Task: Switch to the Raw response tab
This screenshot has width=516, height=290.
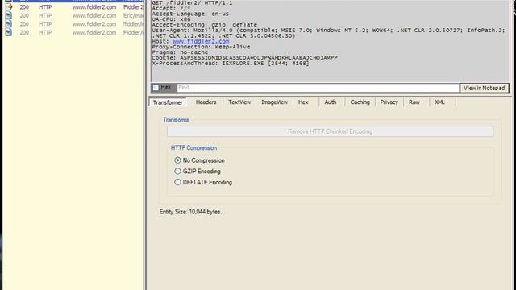Action: coord(414,102)
